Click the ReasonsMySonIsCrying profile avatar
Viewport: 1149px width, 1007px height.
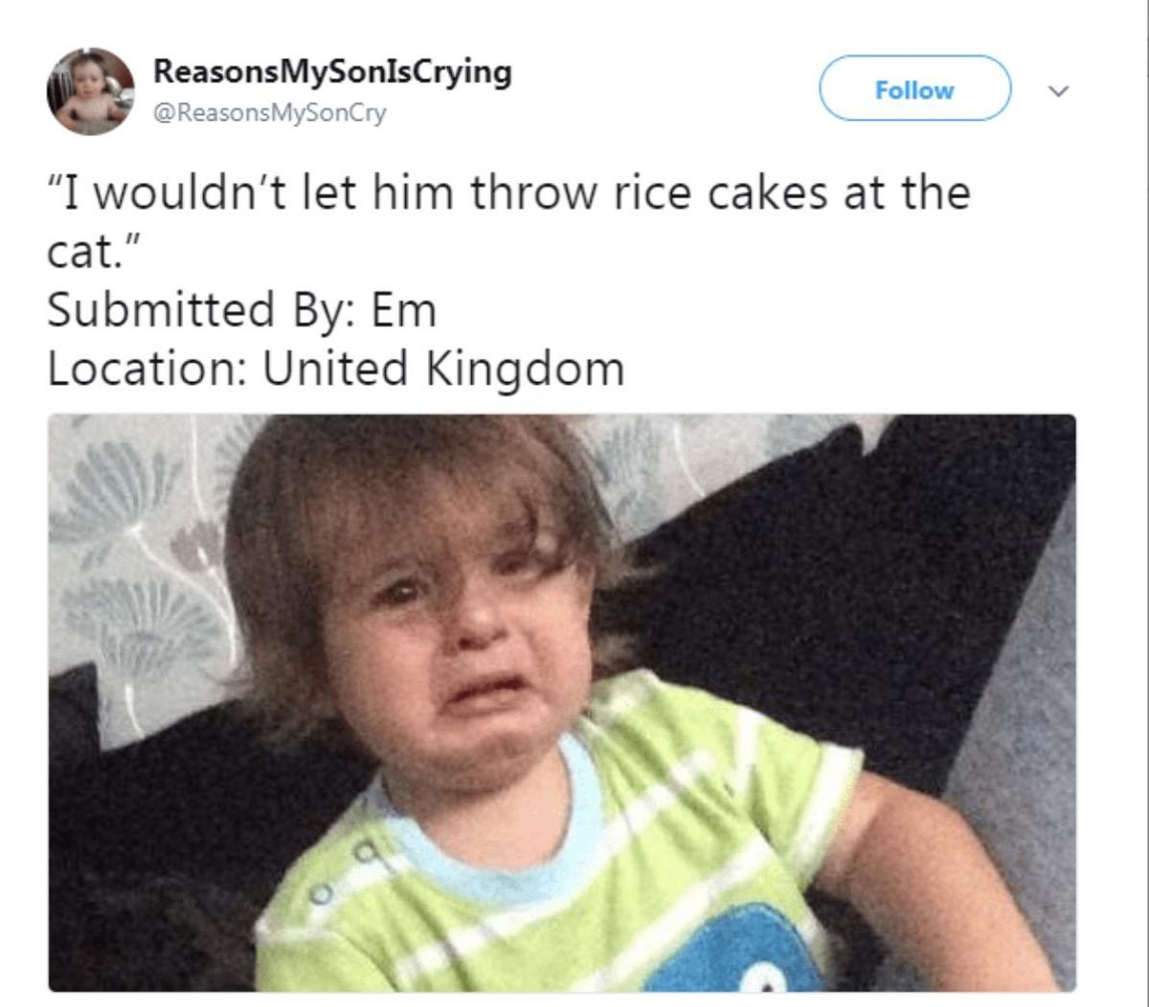coord(91,92)
